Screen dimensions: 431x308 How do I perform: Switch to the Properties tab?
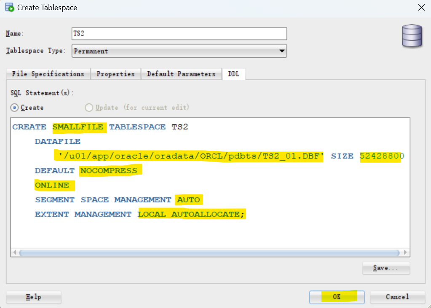115,74
